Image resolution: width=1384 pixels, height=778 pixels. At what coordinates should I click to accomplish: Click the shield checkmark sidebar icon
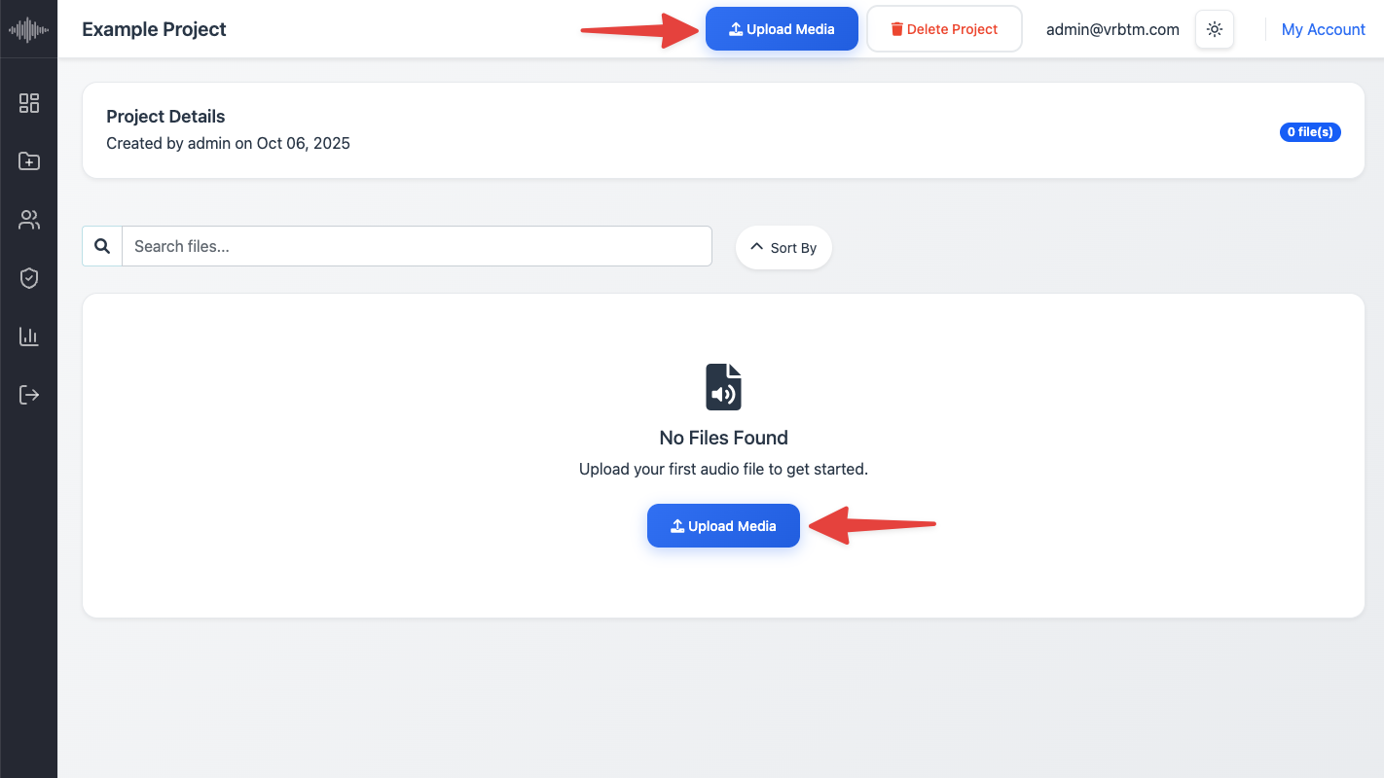[x=29, y=278]
